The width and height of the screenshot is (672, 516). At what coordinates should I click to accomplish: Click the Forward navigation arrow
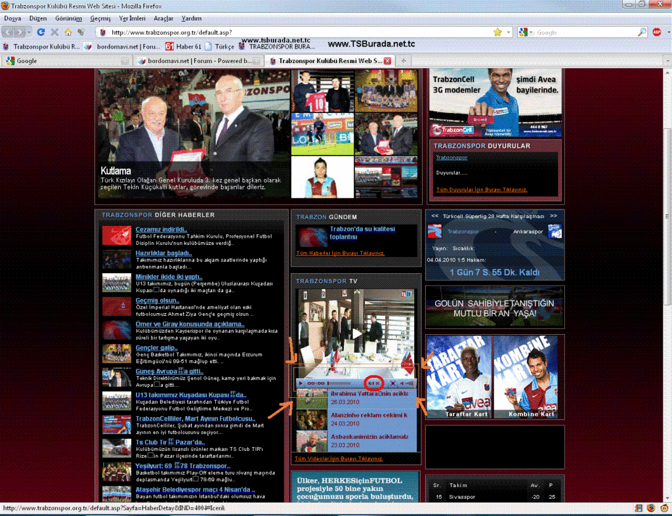(x=20, y=32)
